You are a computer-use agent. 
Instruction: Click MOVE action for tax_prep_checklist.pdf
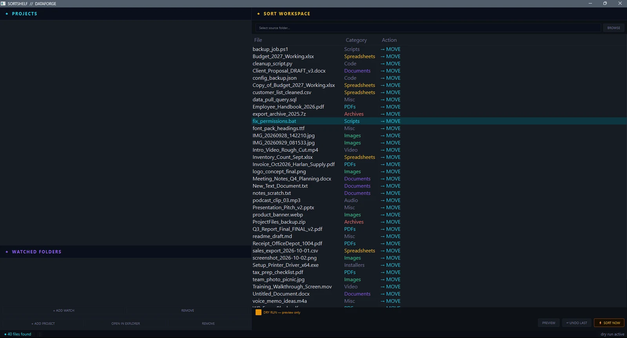click(x=391, y=272)
